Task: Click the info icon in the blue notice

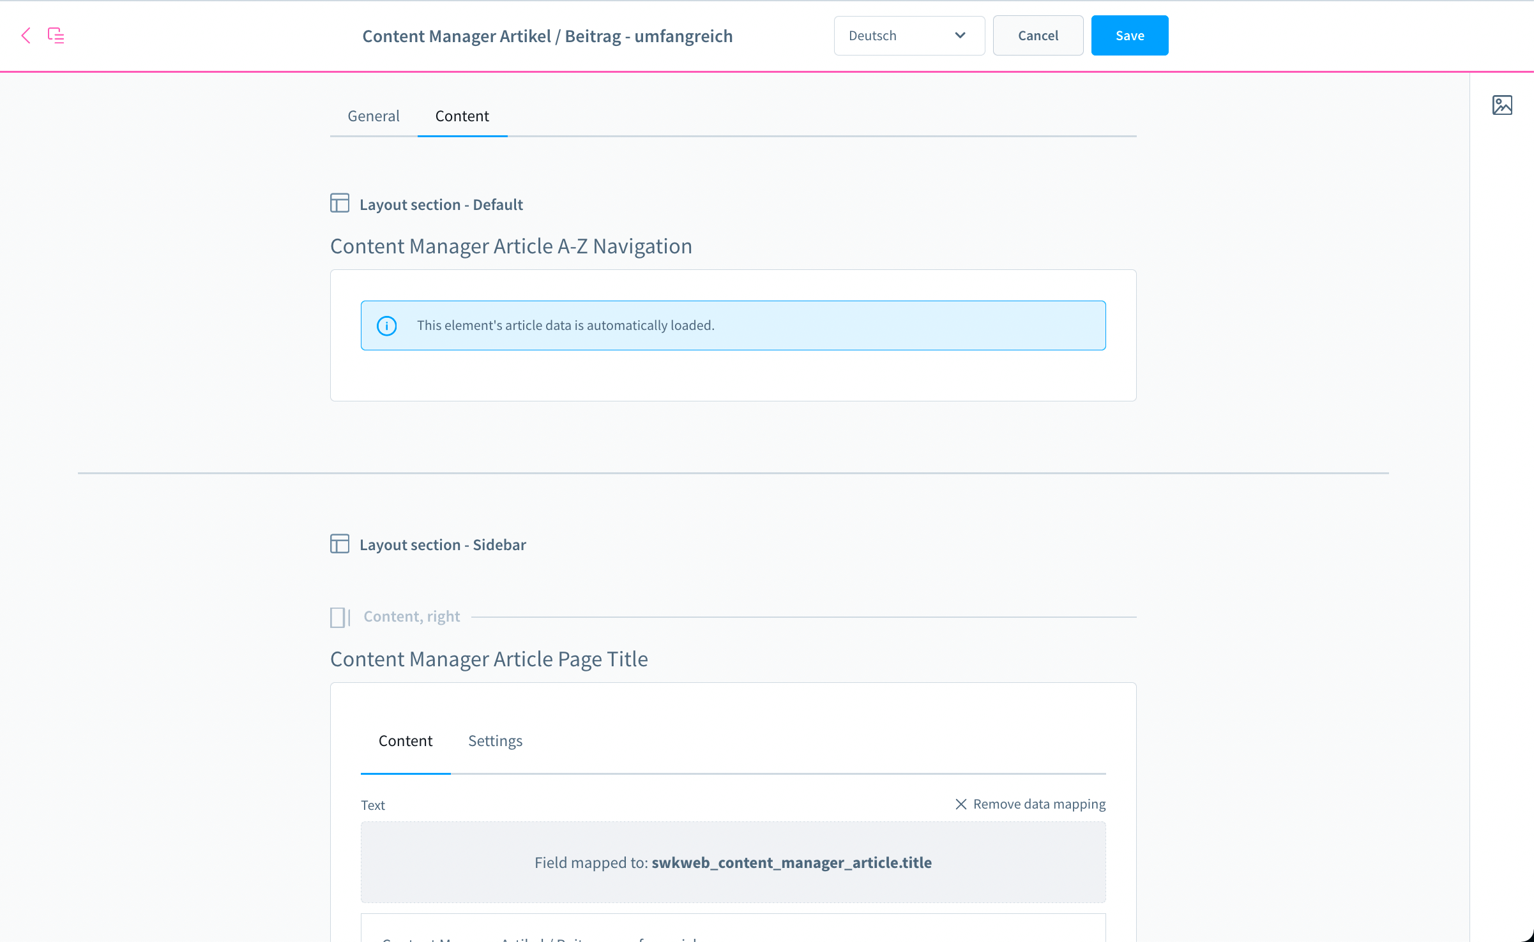Action: coord(386,325)
